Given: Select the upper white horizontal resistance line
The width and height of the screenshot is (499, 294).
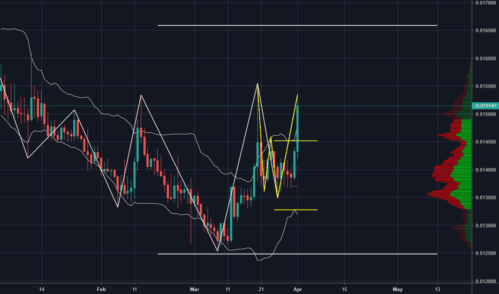Looking at the screenshot, I should 298,25.
